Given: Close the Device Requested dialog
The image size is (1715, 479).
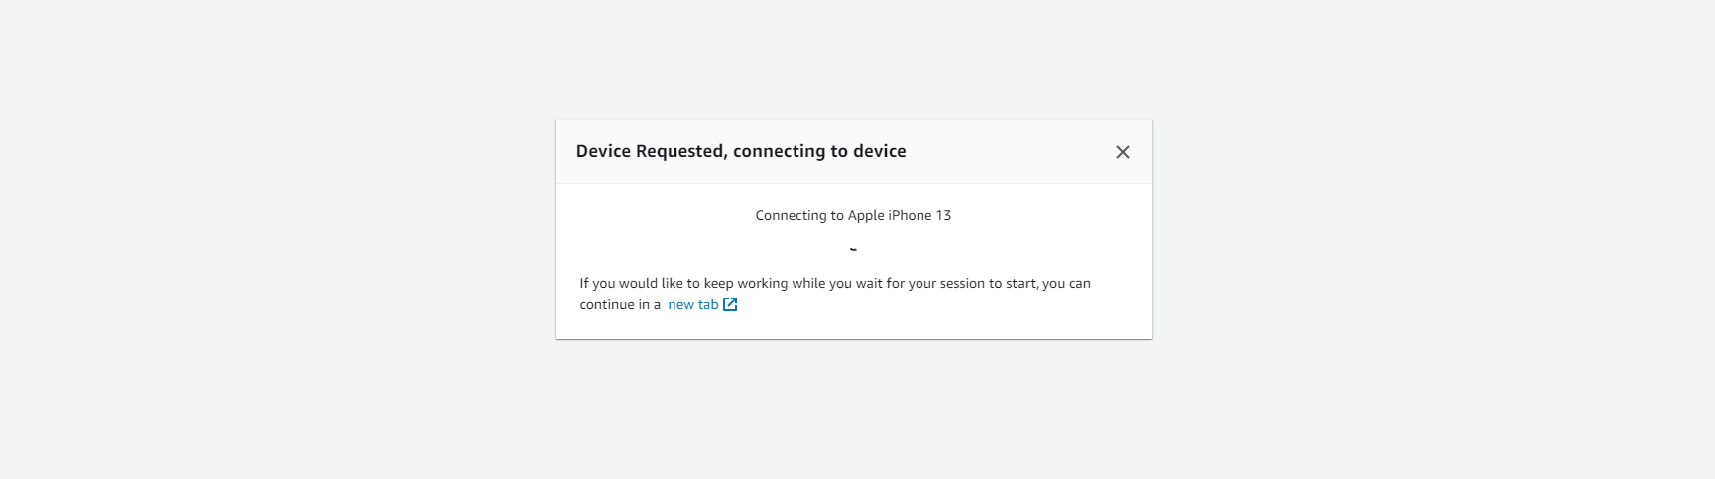Looking at the screenshot, I should click(x=1122, y=152).
